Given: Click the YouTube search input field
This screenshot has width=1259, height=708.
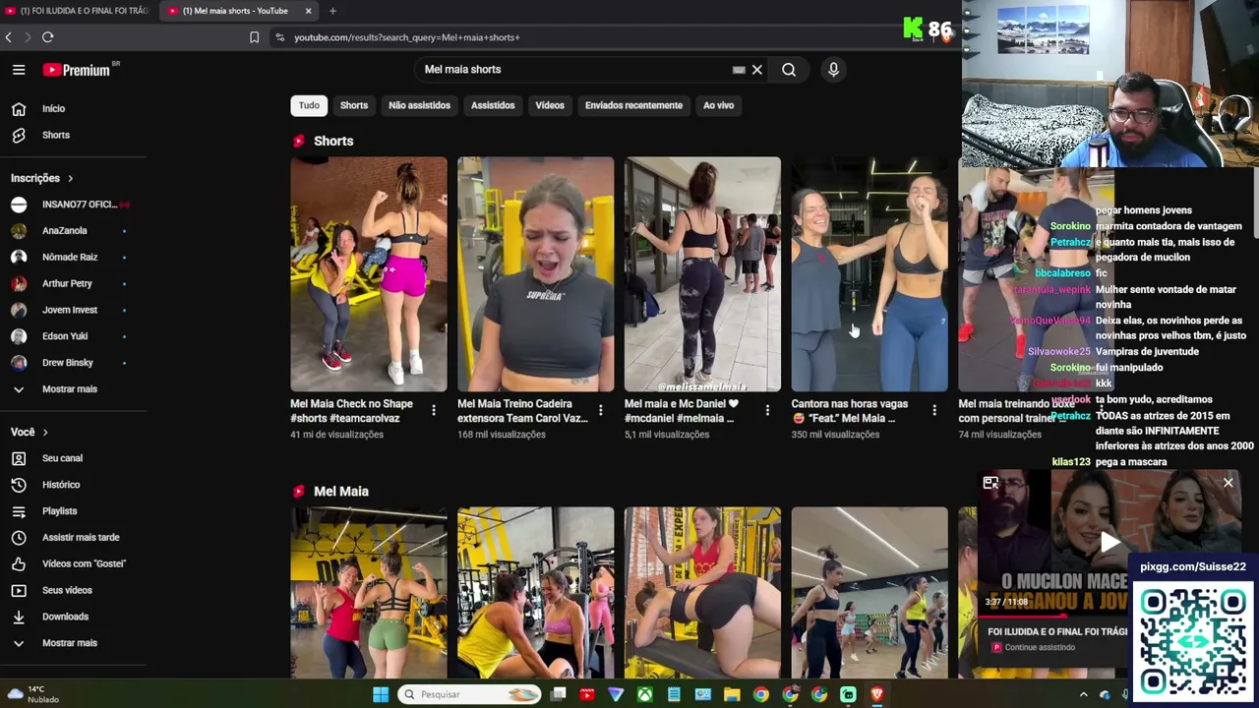Looking at the screenshot, I should tap(575, 70).
